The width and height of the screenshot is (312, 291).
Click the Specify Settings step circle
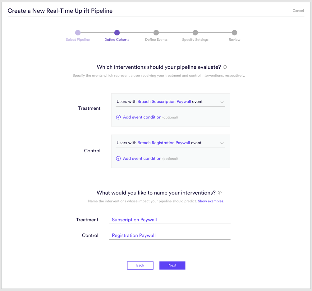point(195,33)
